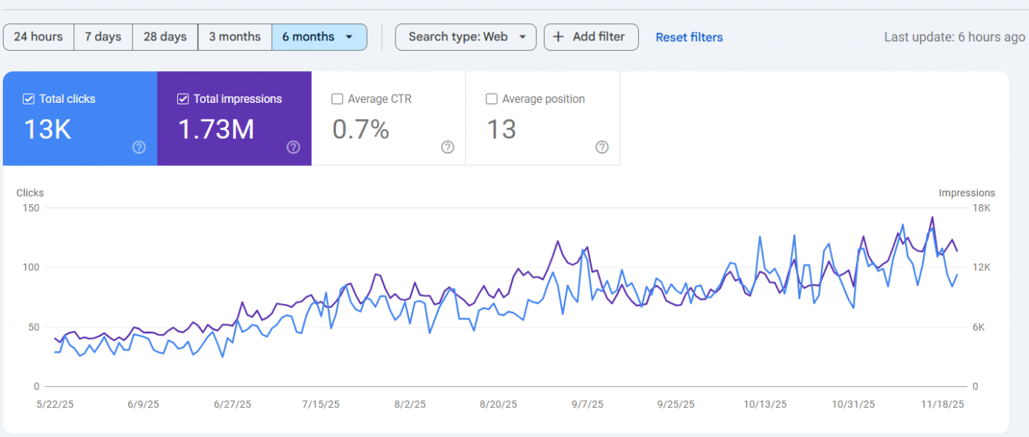Click help icon on Average CTR card
Screen dimensions: 1029x437
coord(448,147)
